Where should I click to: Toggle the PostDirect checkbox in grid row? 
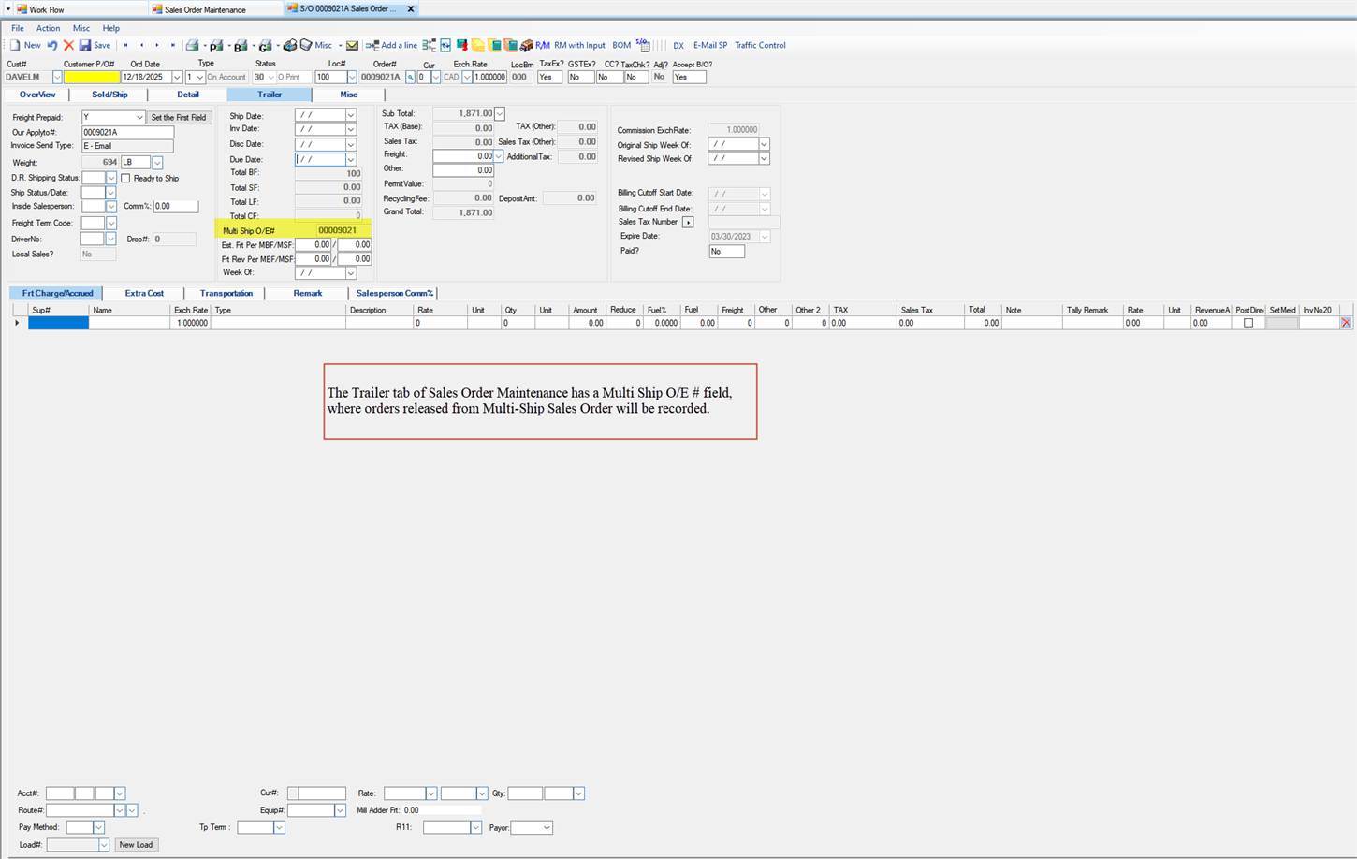1248,323
